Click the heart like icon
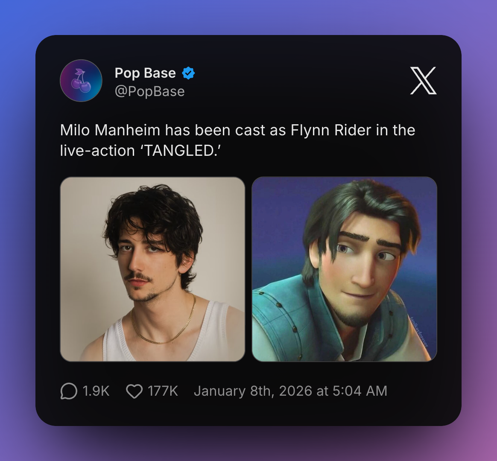 (134, 391)
